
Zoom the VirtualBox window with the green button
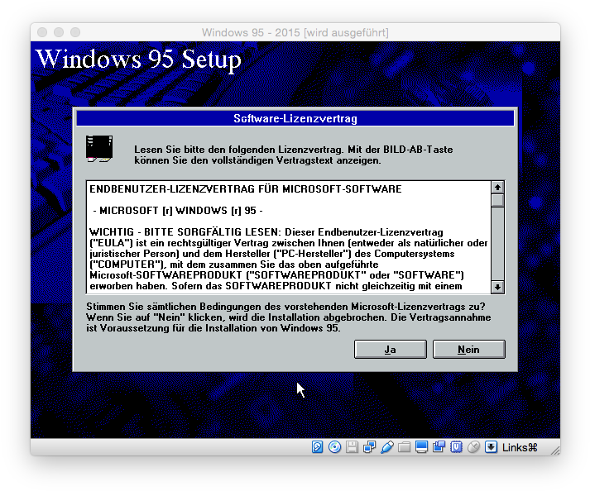click(75, 32)
